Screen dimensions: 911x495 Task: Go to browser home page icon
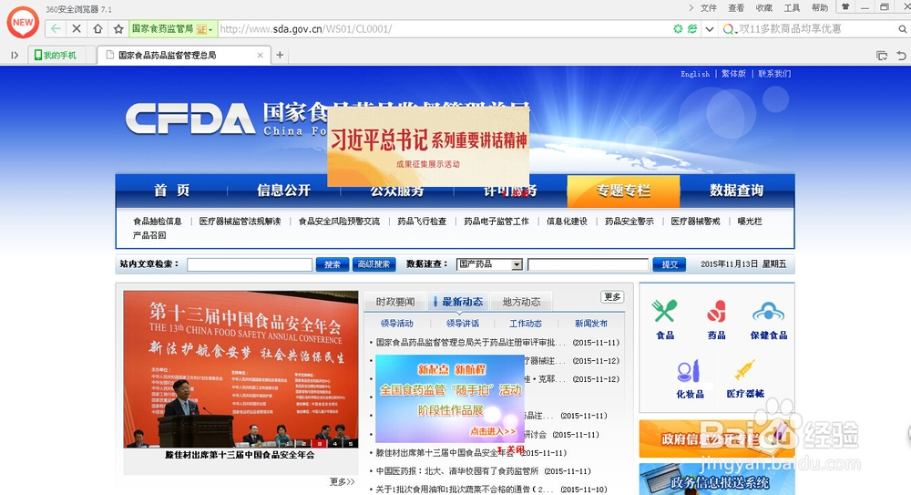(97, 28)
